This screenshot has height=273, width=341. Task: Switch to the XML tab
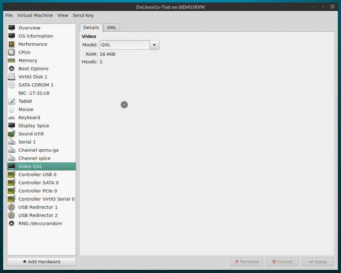[x=111, y=27]
